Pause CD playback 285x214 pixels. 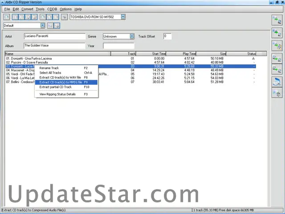point(56,17)
